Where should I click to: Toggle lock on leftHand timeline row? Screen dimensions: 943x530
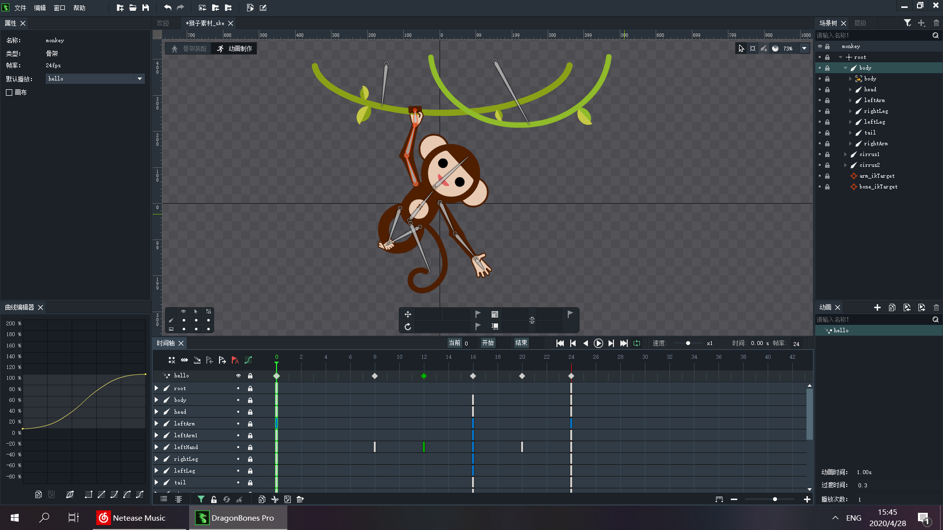(250, 448)
